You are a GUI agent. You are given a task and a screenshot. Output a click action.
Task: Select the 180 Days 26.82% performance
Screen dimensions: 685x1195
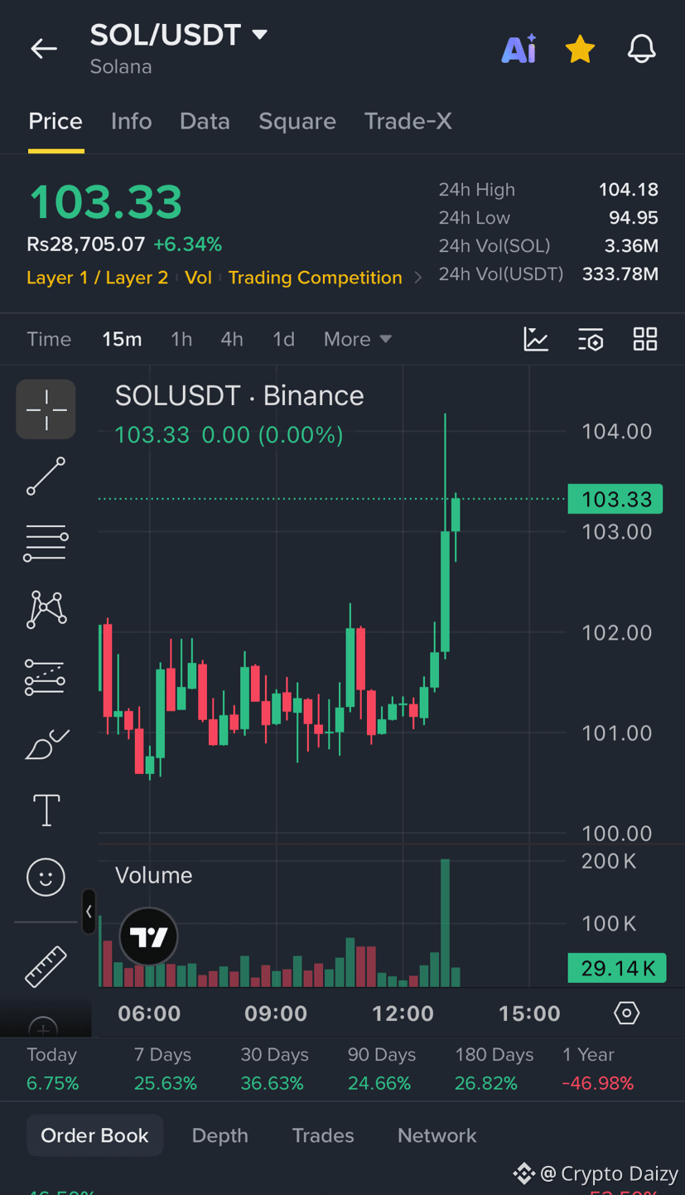(x=494, y=1069)
